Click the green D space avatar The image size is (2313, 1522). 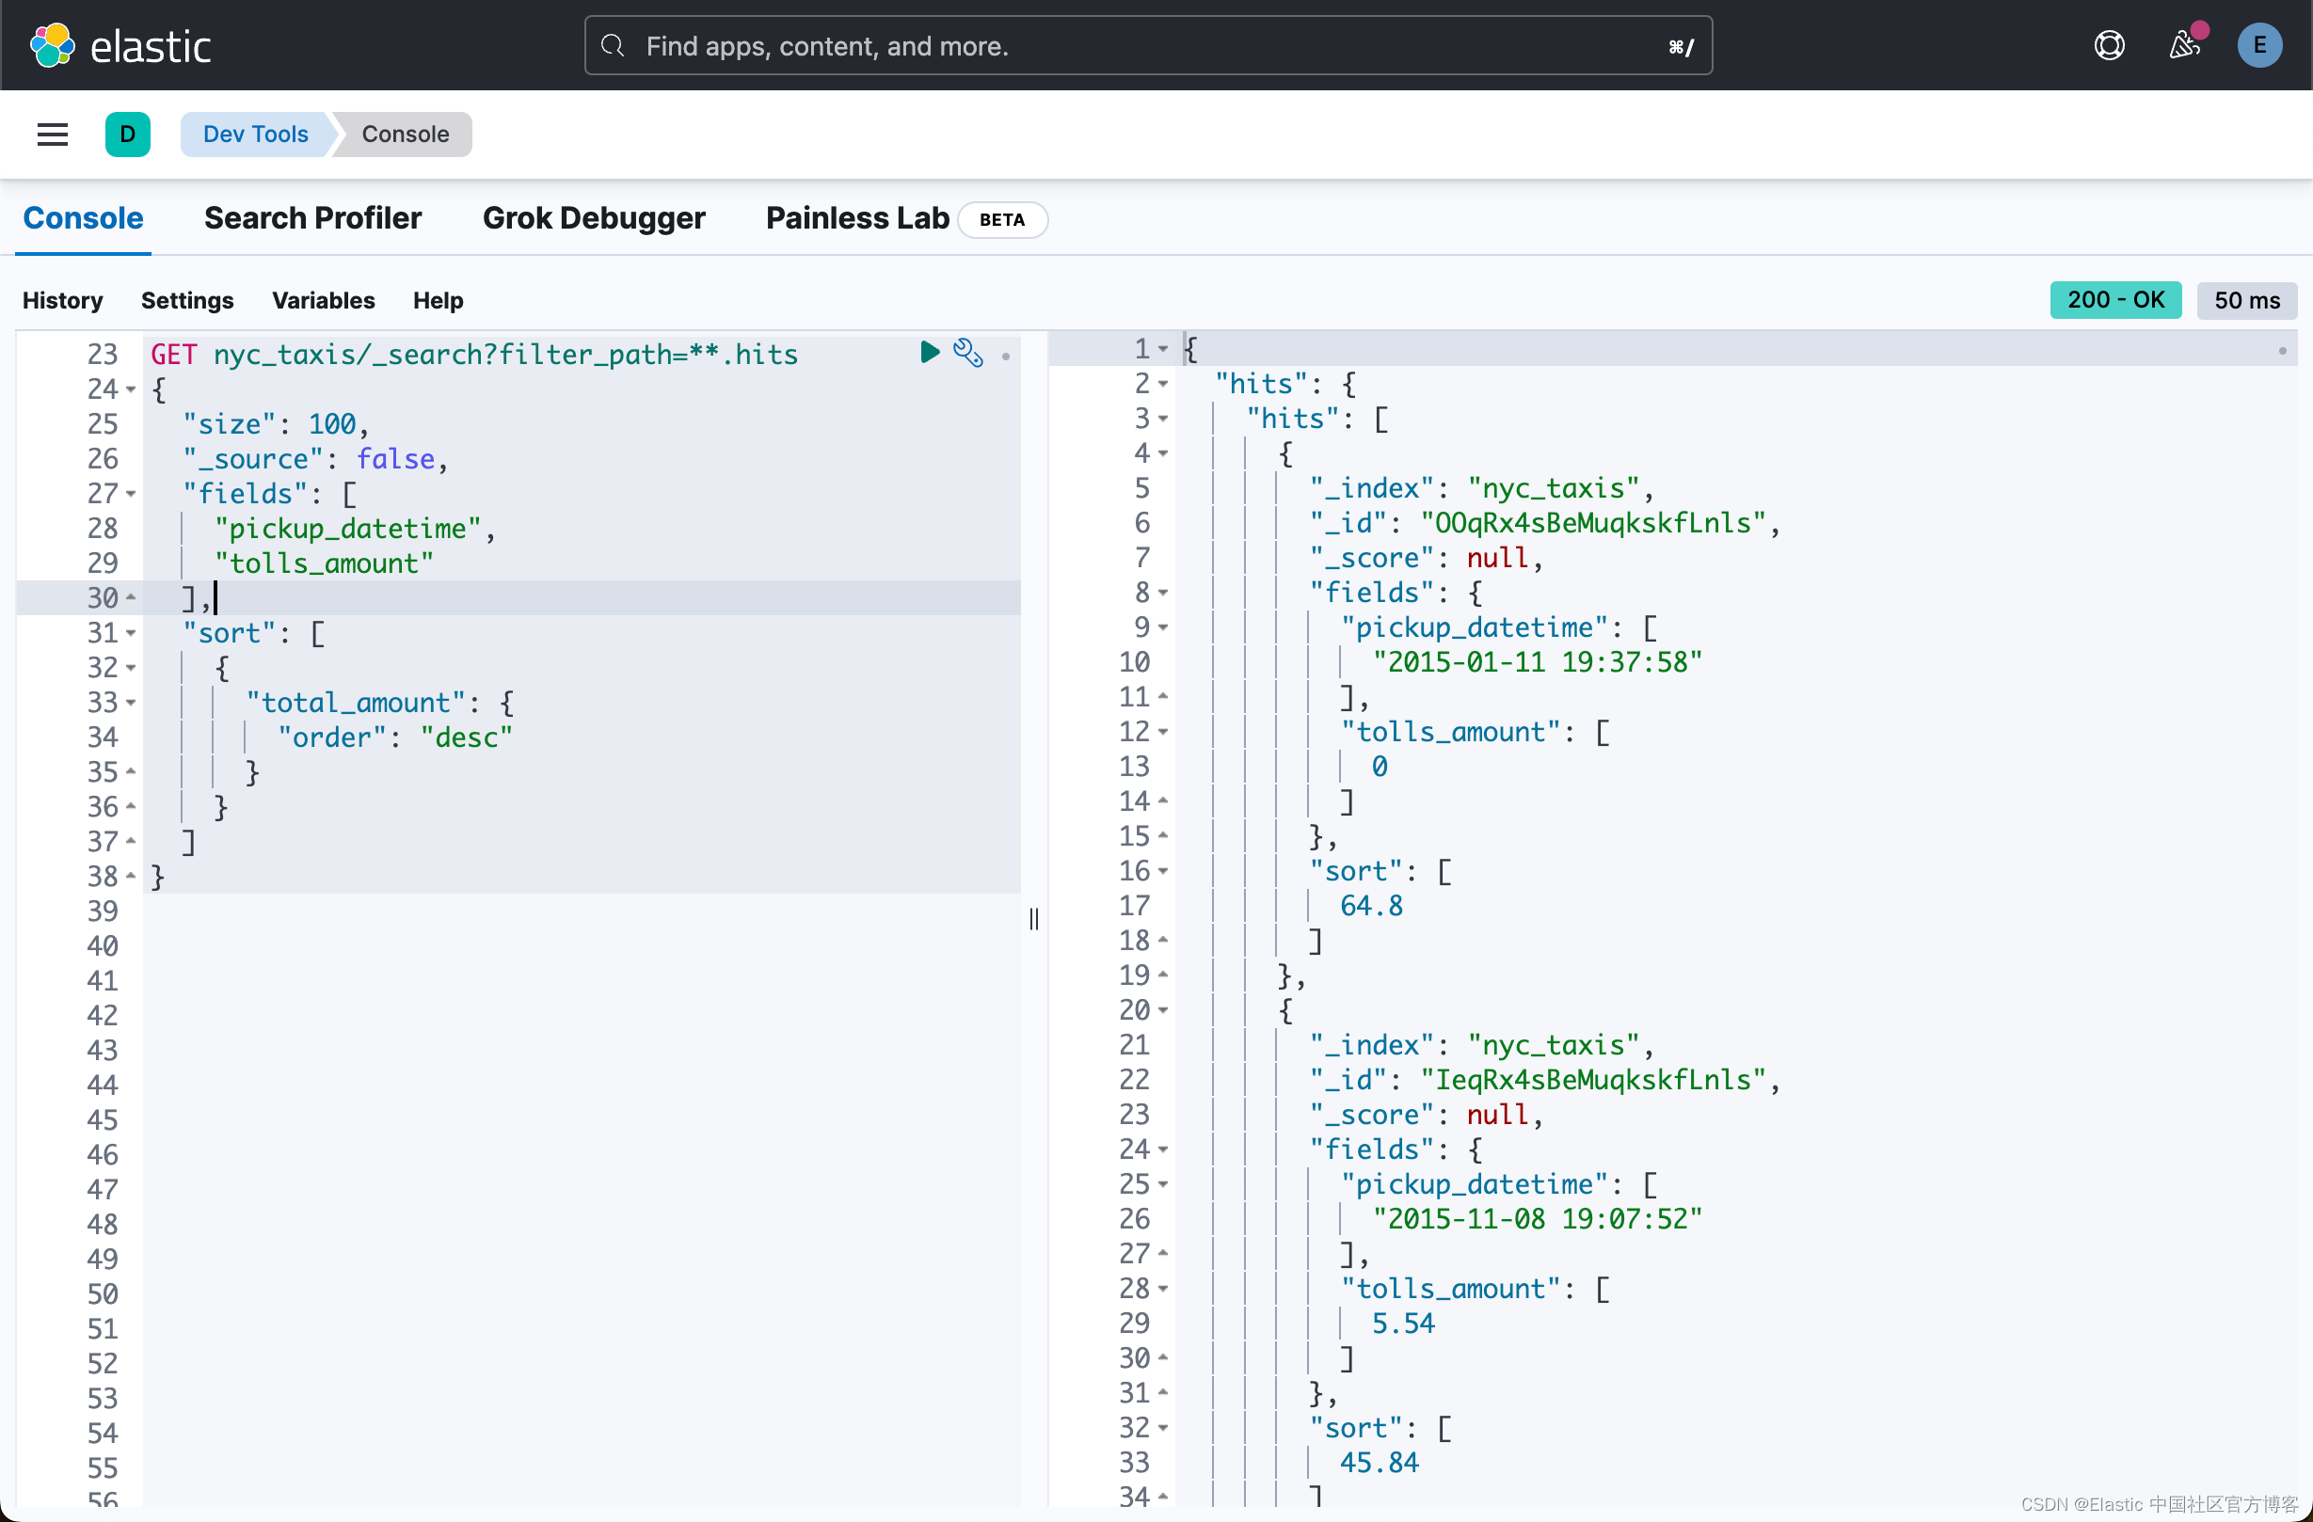[127, 134]
